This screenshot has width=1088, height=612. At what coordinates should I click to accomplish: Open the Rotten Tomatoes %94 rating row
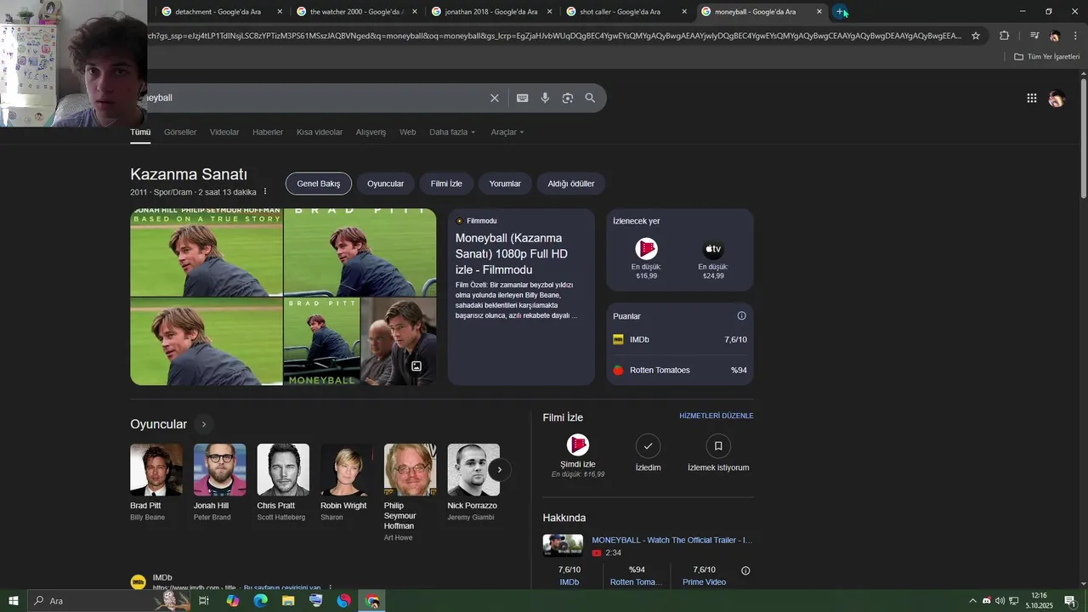[x=680, y=370]
